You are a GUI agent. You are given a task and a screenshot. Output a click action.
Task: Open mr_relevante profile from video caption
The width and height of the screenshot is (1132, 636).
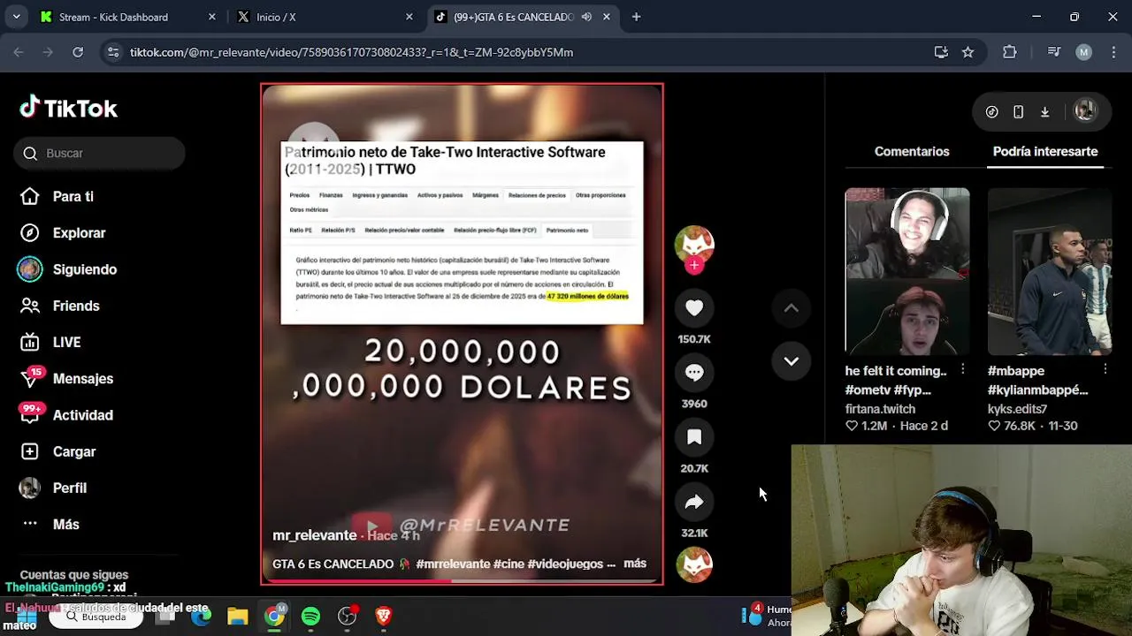tap(314, 535)
